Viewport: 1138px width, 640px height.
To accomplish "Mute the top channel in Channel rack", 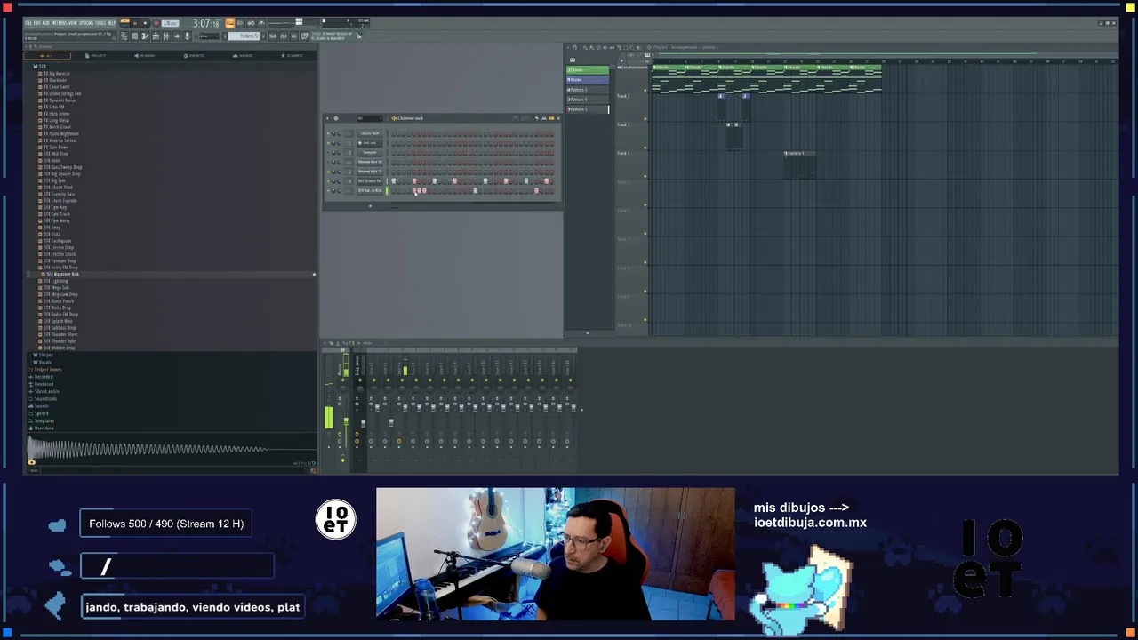I will coord(328,133).
